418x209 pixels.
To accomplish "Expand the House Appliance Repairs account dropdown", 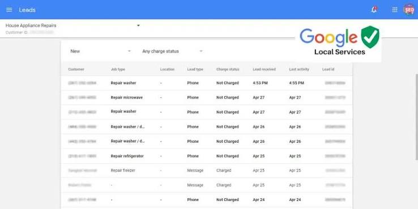I will 138,25.
